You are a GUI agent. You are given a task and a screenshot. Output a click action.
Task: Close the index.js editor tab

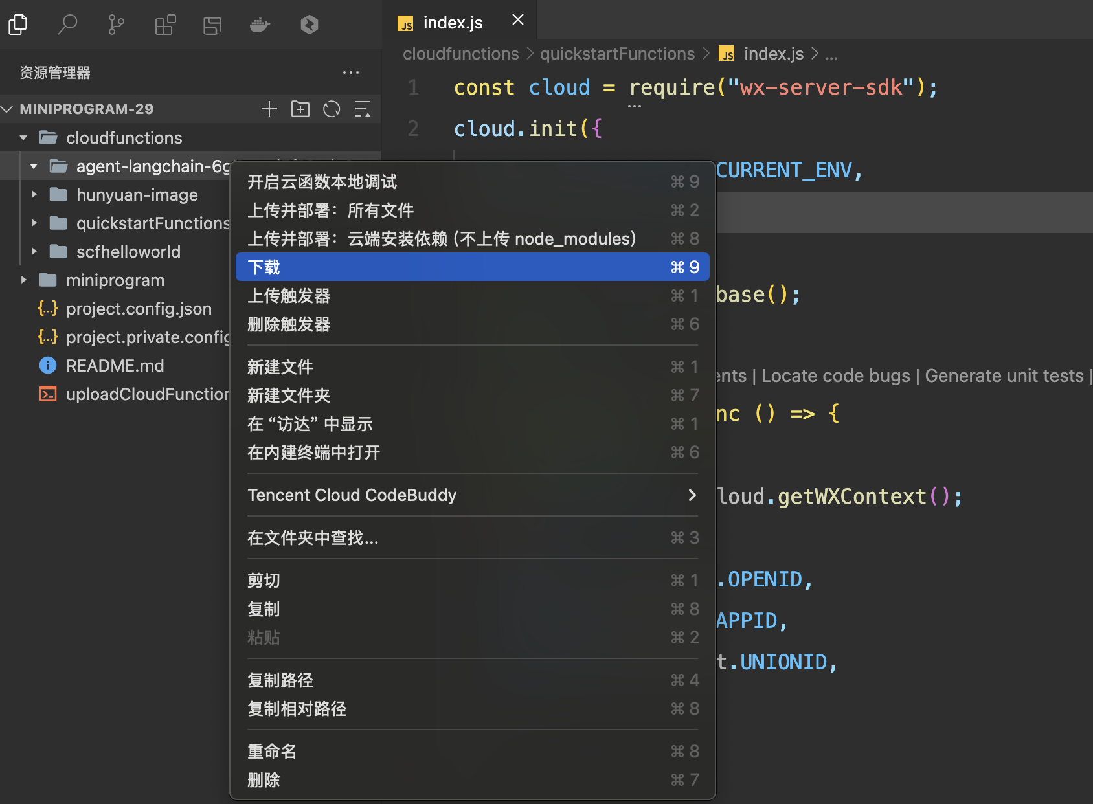518,20
